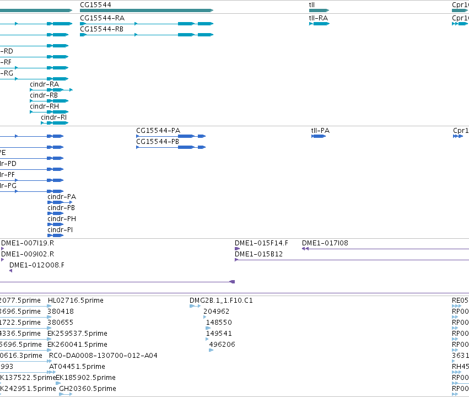This screenshot has width=469, height=397.
Task: Select EST DMG2B.1_1.F10.C1
Action: [x=195, y=306]
